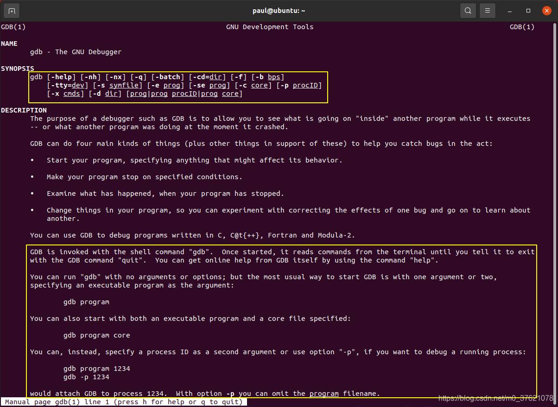Close the terminal window
This screenshot has width=558, height=407.
[546, 11]
